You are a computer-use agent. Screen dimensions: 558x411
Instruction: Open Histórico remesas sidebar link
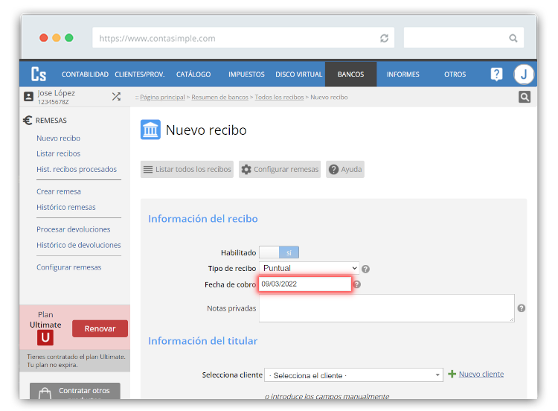(66, 207)
